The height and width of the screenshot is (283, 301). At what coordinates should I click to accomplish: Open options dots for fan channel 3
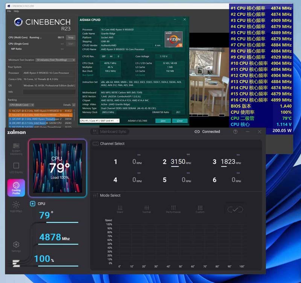pyautogui.click(x=238, y=155)
